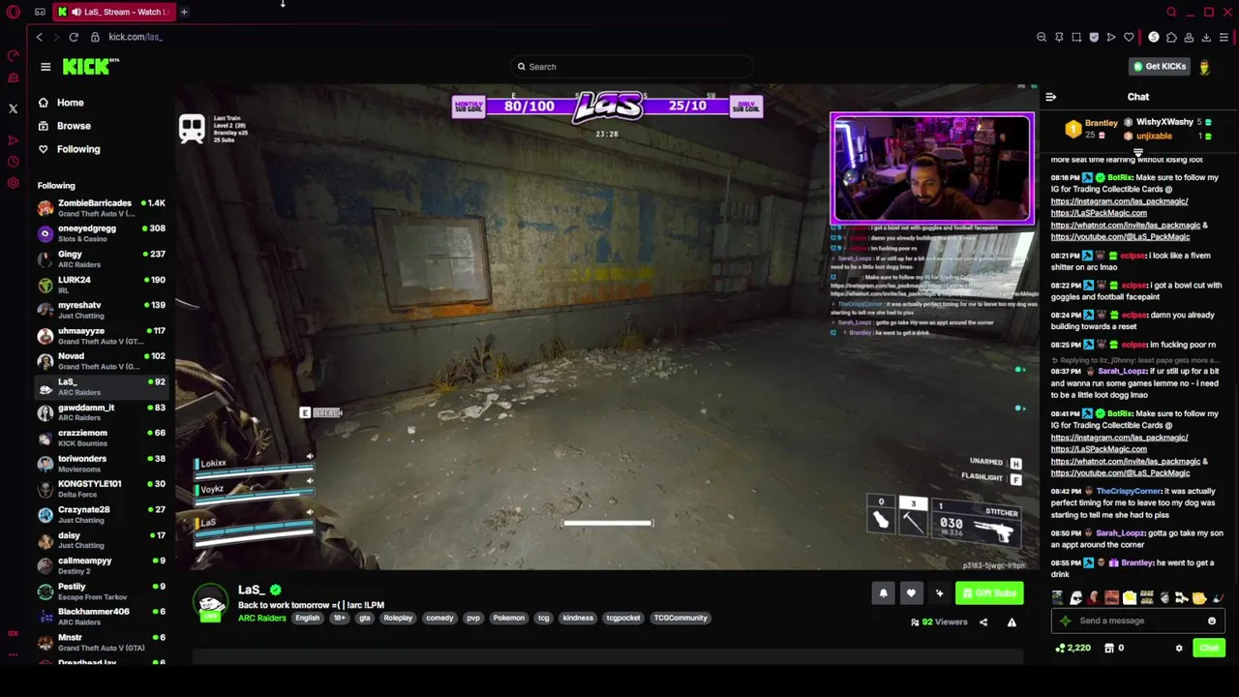Open myreshatv channel

click(101, 310)
